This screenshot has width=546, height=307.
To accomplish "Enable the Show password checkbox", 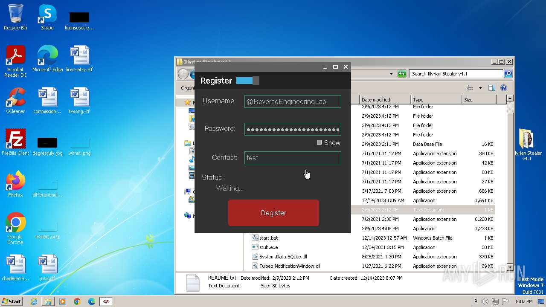I will (x=319, y=142).
